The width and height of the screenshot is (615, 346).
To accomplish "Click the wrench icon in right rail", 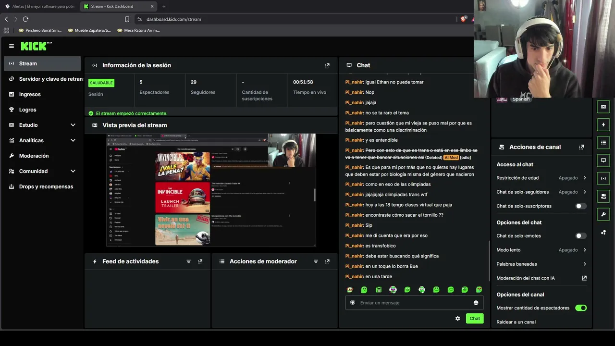I will (603, 214).
